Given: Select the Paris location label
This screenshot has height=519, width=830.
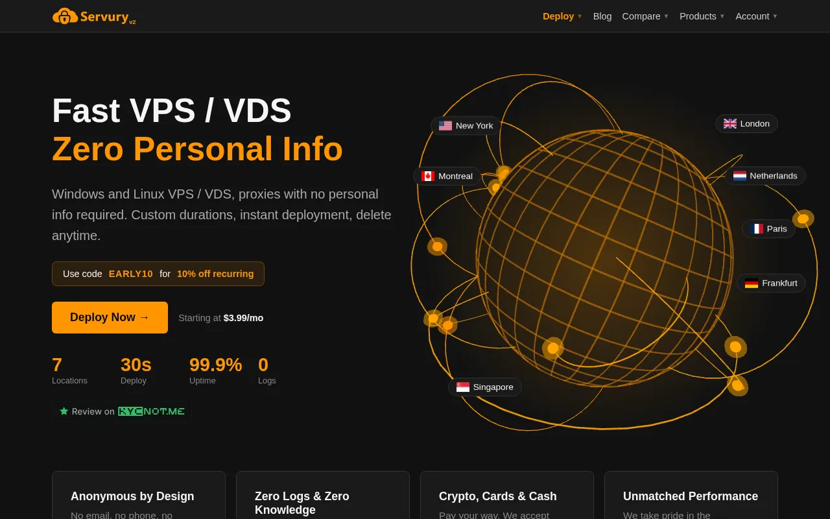Looking at the screenshot, I should 768,229.
